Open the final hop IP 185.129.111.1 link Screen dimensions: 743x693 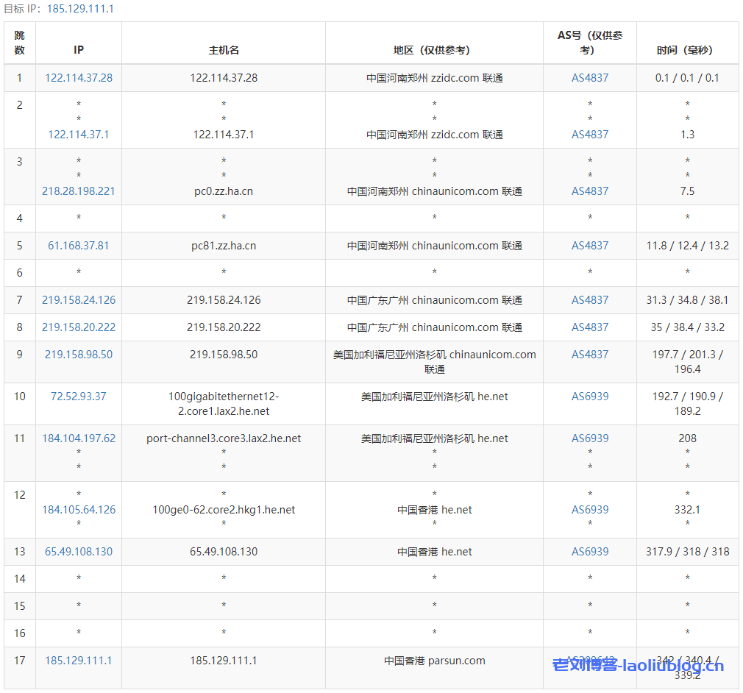[78, 660]
